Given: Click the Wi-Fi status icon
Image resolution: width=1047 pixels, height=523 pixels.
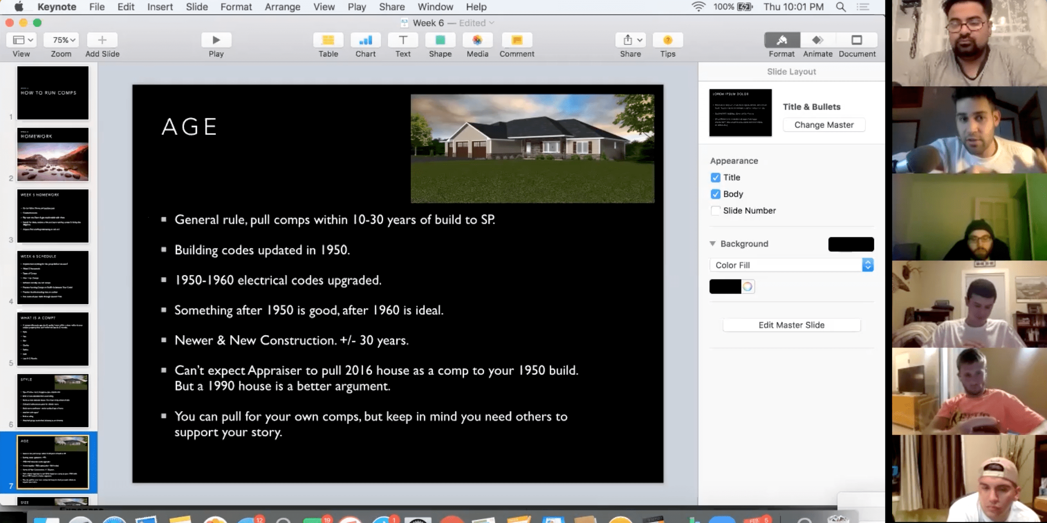Looking at the screenshot, I should tap(699, 7).
